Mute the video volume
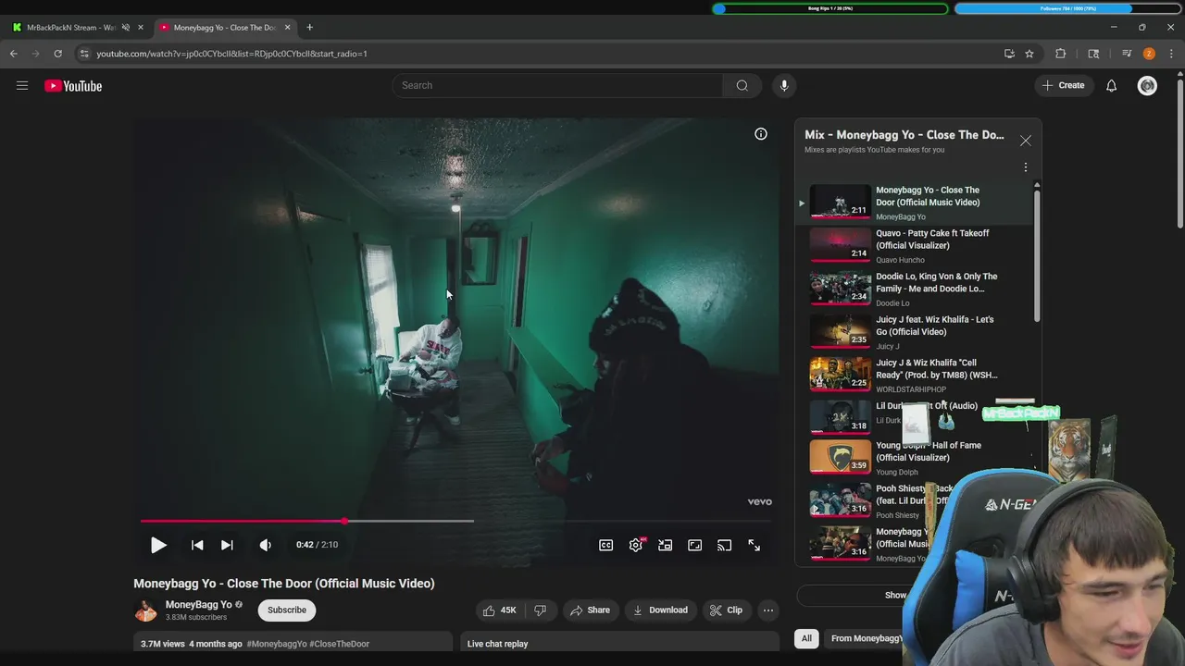The image size is (1185, 666). click(x=266, y=545)
